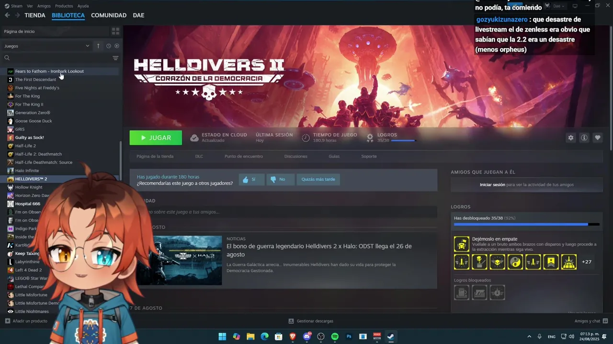Image resolution: width=613 pixels, height=344 pixels.
Task: Open Spotify from the taskbar
Action: [x=335, y=336]
